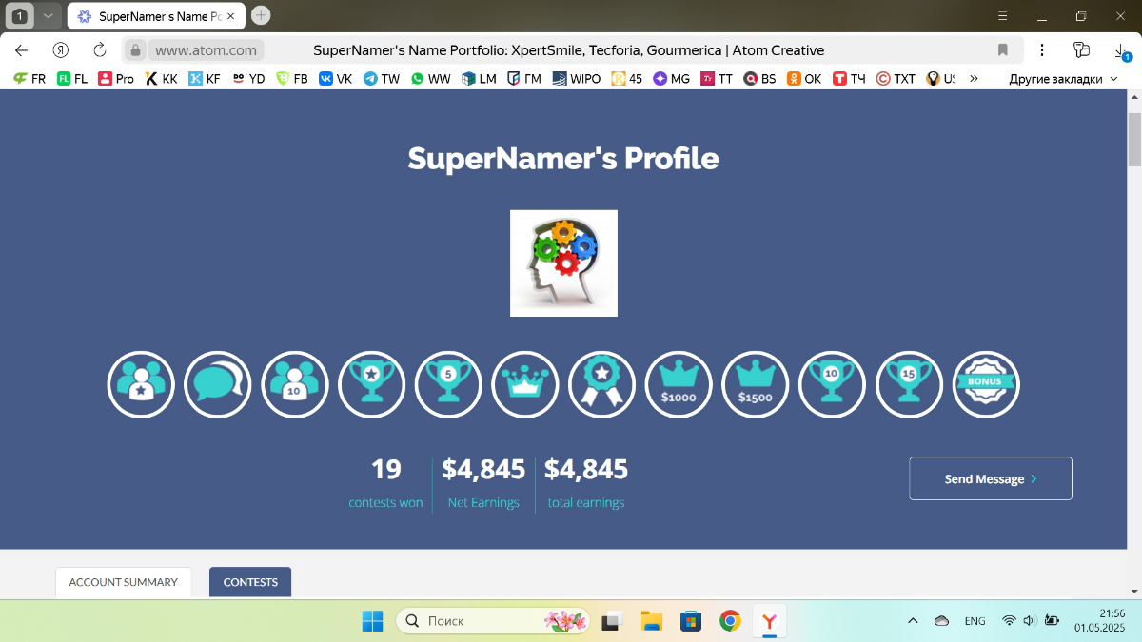1142x642 pixels.
Task: Select the CONTESTS tab
Action: tap(249, 581)
